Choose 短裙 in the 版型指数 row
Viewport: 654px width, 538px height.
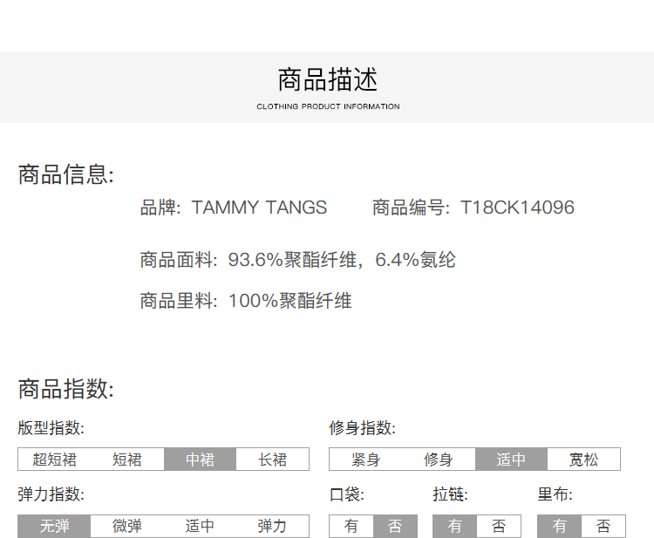point(127,460)
